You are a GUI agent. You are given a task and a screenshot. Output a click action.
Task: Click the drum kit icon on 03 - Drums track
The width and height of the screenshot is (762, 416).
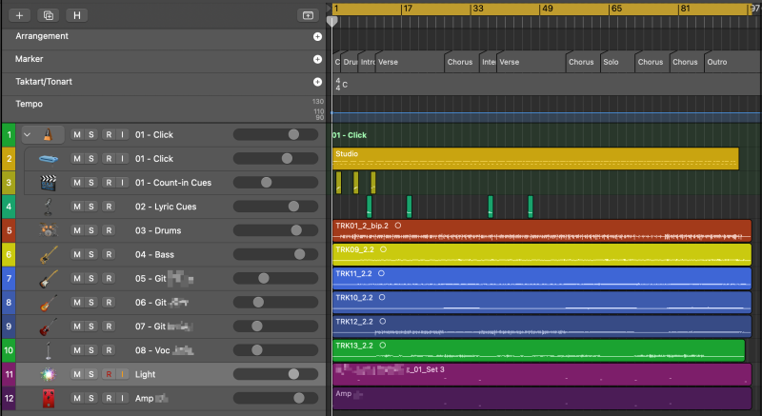(x=49, y=230)
